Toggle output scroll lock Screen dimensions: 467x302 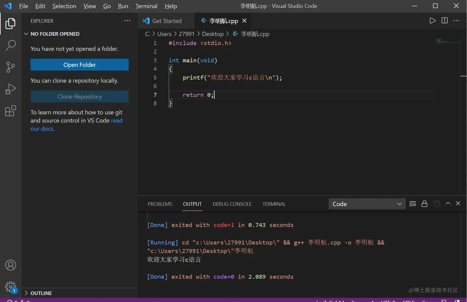[x=424, y=204]
